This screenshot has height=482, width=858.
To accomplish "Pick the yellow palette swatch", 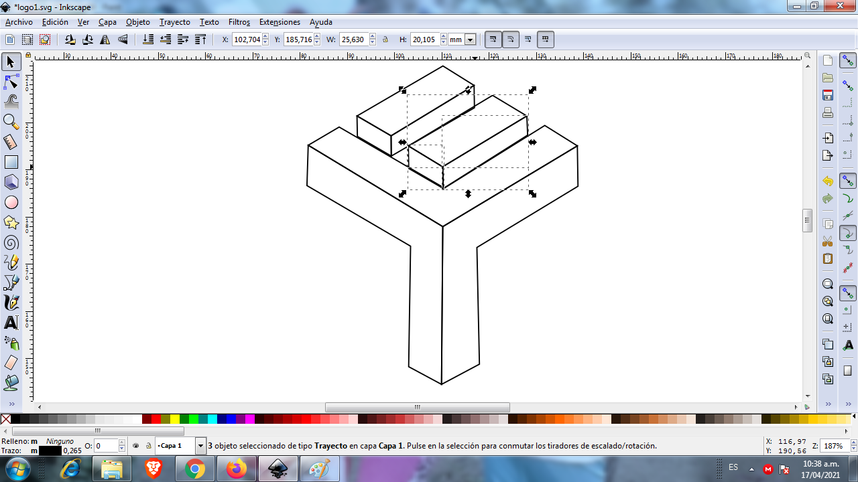I will click(175, 419).
